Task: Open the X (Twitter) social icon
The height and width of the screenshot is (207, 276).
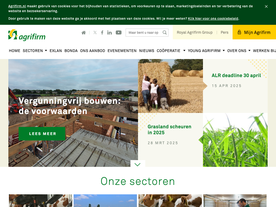Action: pos(95,33)
